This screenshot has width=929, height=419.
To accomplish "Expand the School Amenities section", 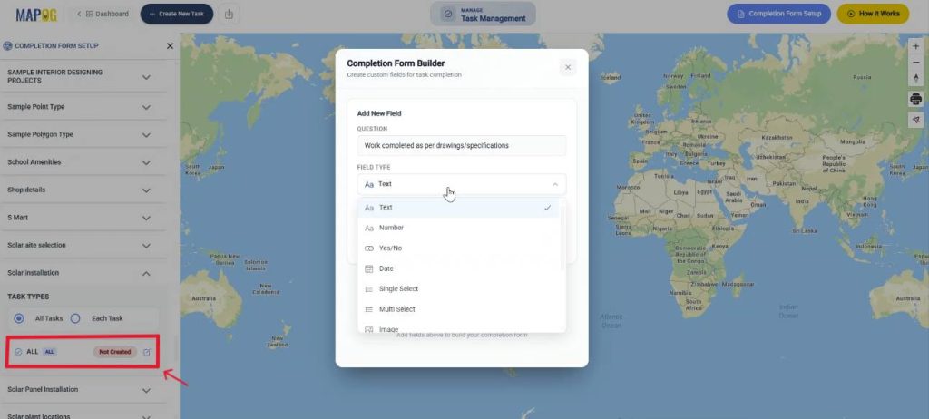I will 146,162.
